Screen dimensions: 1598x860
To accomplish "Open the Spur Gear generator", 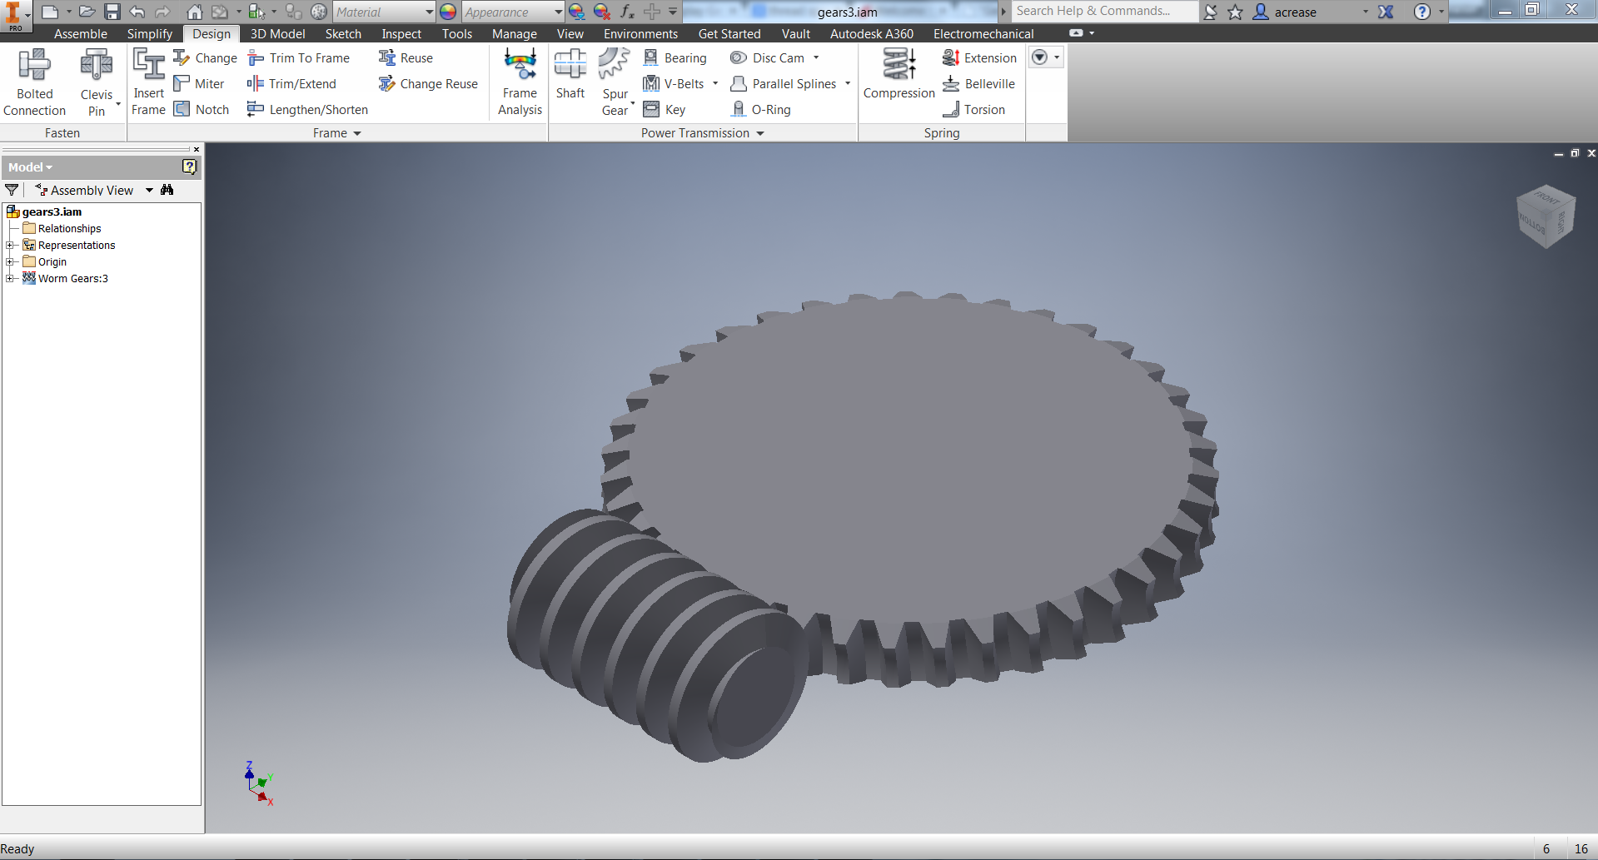I will [x=615, y=82].
